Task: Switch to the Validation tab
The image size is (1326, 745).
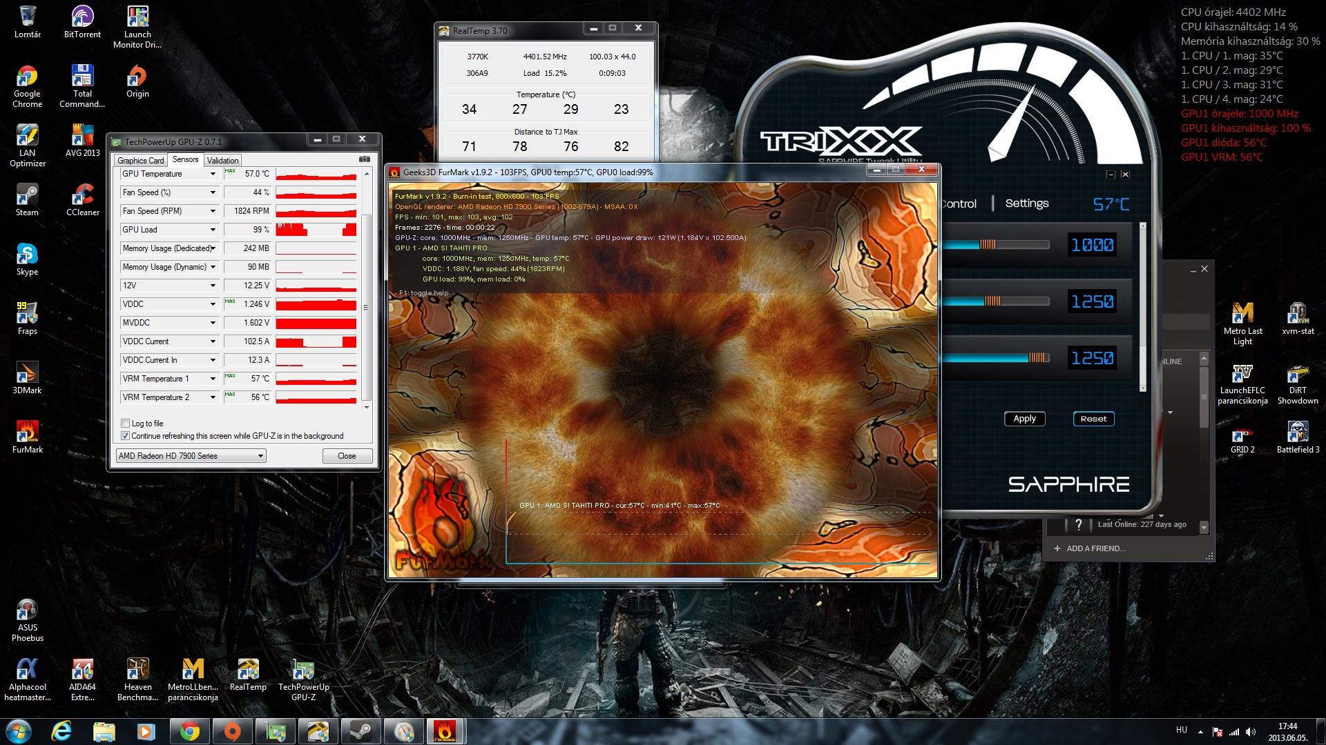Action: coord(222,161)
